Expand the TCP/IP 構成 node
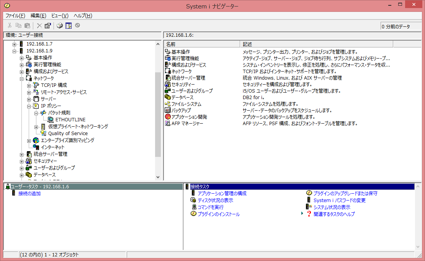This screenshot has height=261, width=425. coord(29,85)
